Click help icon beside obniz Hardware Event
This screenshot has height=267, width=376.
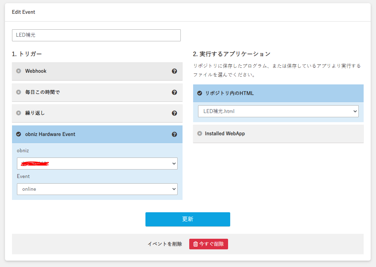point(174,134)
